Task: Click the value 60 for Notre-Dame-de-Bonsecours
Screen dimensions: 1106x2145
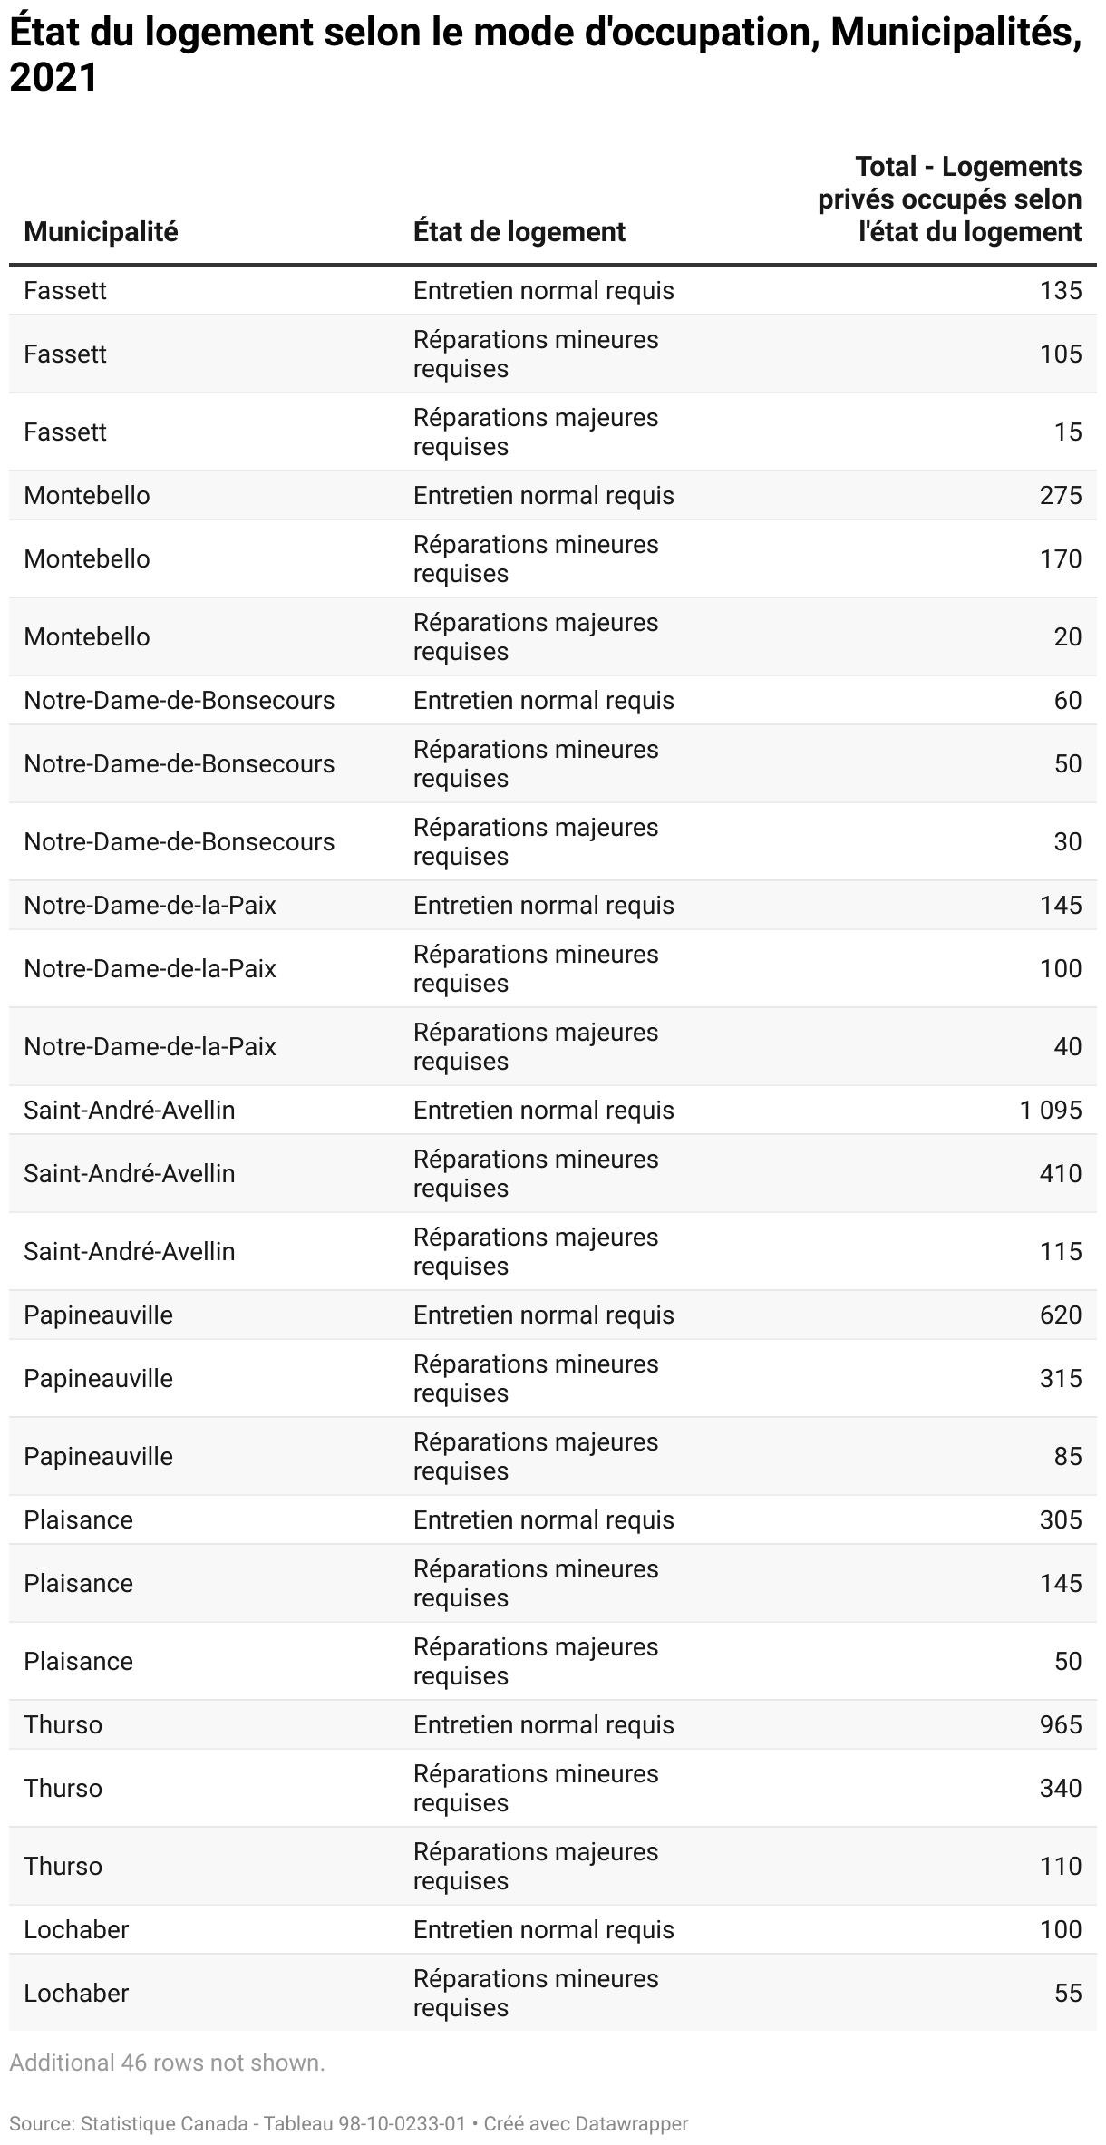Action: [1068, 700]
